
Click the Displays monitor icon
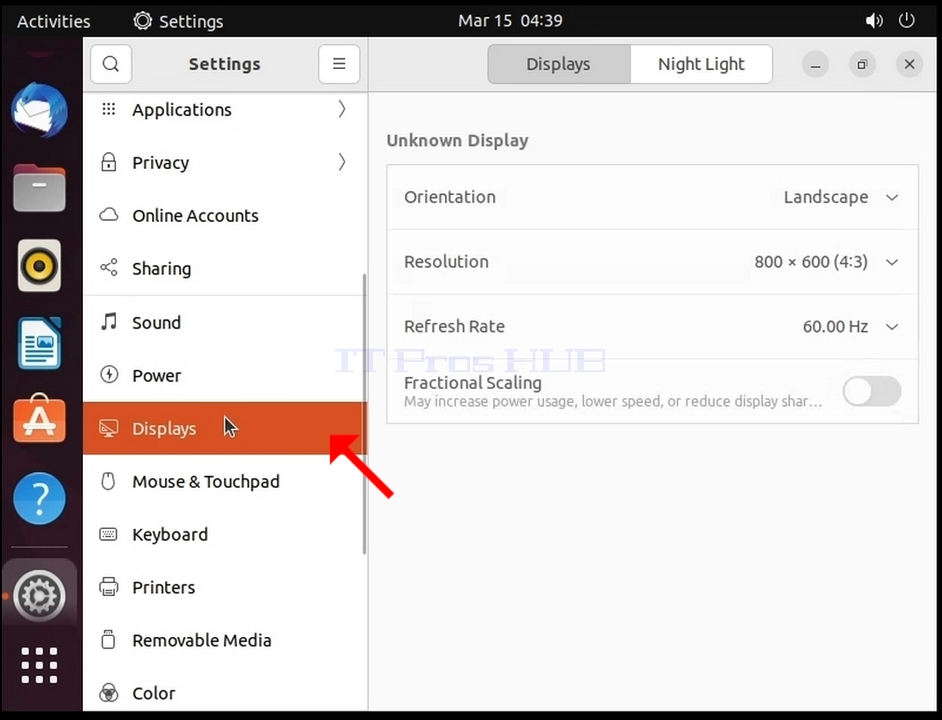(x=109, y=428)
